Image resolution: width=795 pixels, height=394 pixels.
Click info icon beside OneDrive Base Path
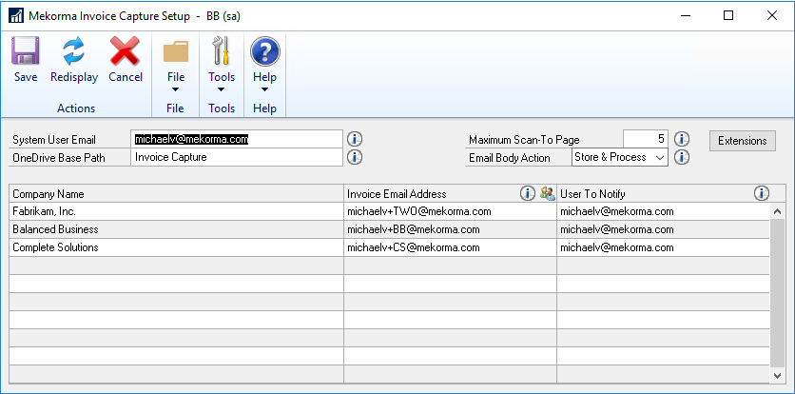(x=355, y=157)
